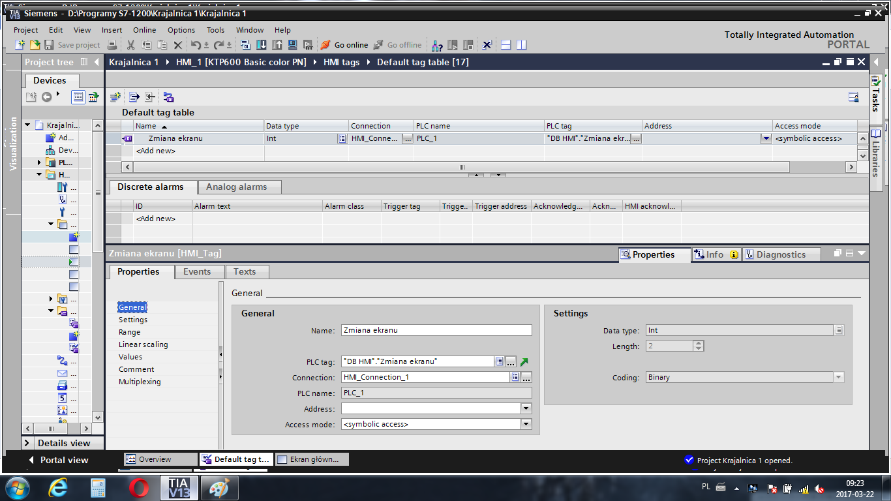Open the Project menu
The height and width of the screenshot is (501, 891).
point(26,30)
